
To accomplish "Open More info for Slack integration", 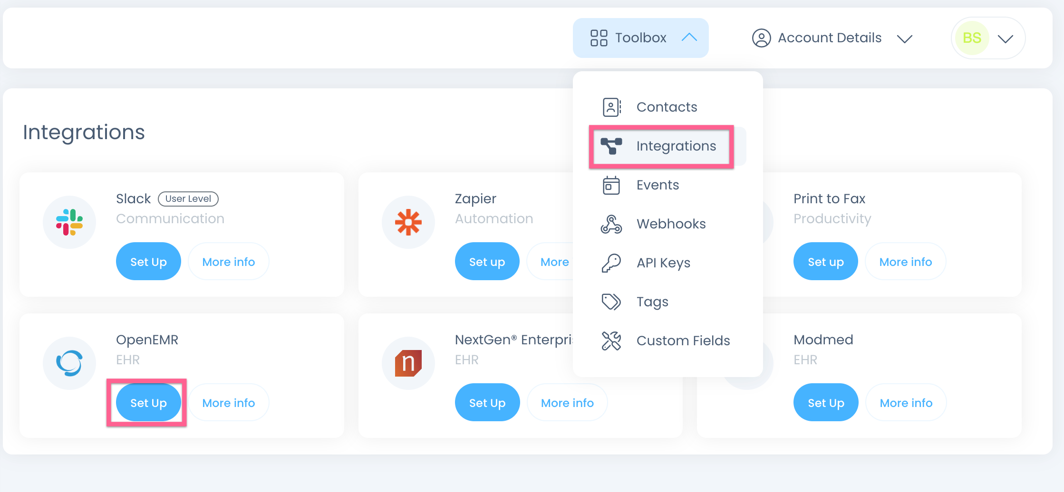I will coord(228,262).
